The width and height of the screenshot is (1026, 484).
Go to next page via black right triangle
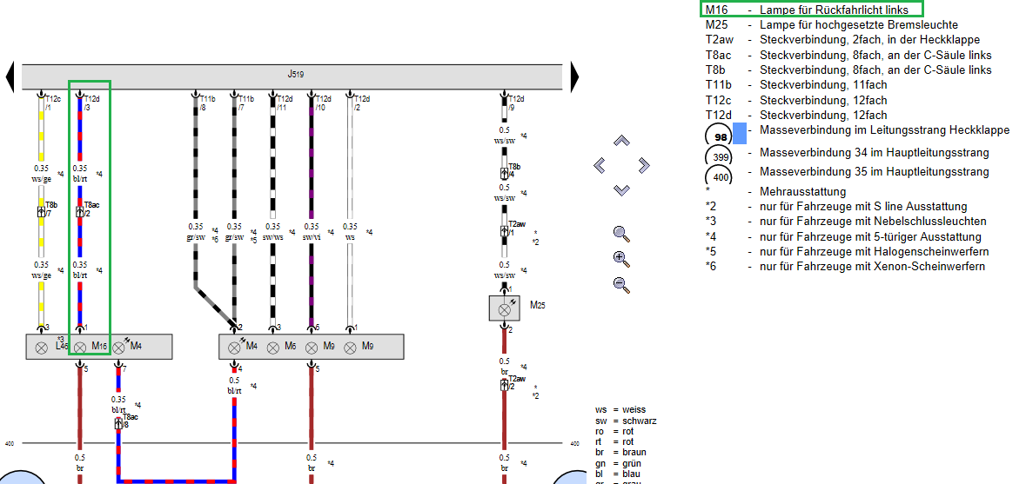[575, 76]
